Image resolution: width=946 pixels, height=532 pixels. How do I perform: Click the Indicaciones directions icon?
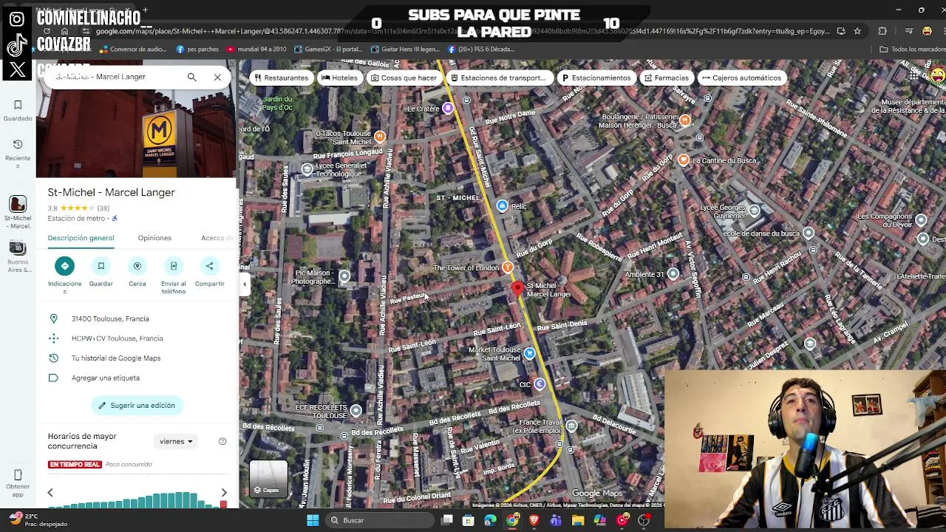[64, 266]
